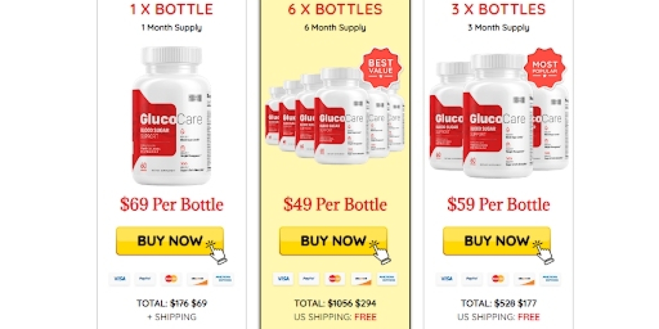
Task: Click the $59 Per Bottle price text
Action: 498,205
